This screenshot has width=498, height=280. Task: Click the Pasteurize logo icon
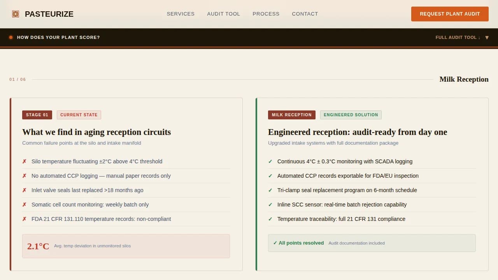(16, 14)
